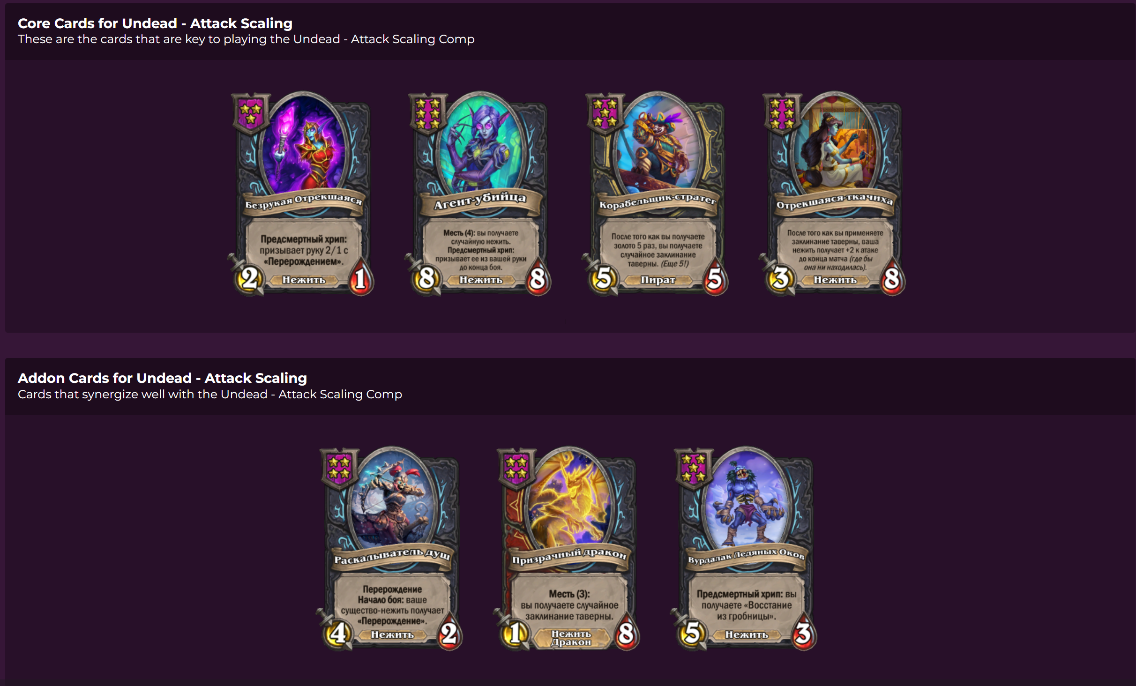Click tier star badge on Корабельщик-стратег
1136x686 pixels.
[x=605, y=114]
